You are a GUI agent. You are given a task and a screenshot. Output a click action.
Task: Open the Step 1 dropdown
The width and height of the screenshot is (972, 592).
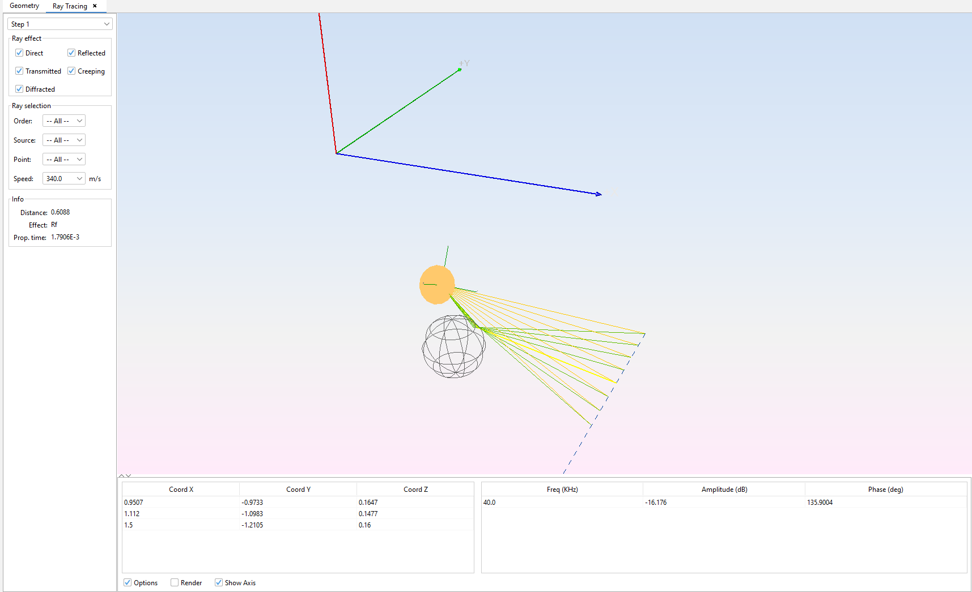point(60,24)
